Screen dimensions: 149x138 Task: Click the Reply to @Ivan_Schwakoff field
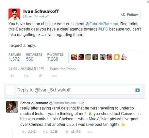(x=79, y=90)
